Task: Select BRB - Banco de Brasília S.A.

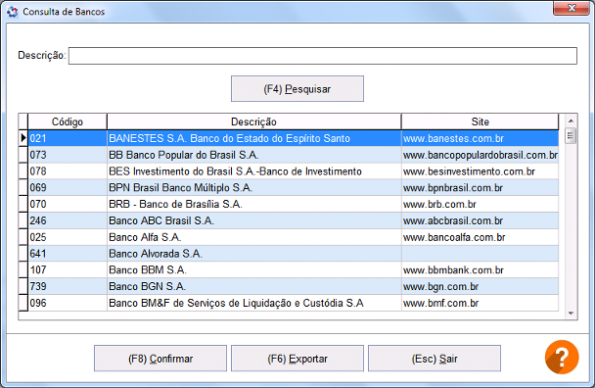Action: tap(253, 204)
